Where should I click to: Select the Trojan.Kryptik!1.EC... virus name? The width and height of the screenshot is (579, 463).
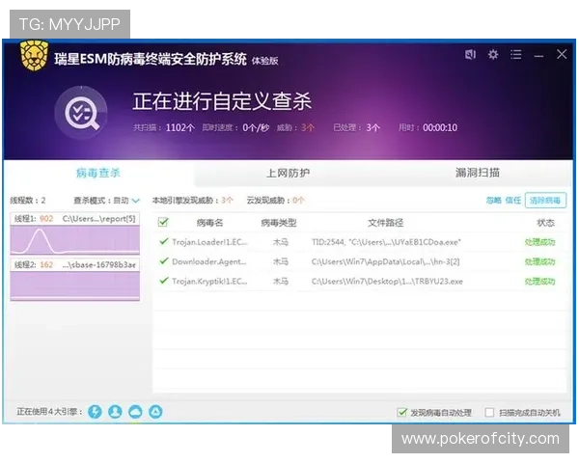(209, 282)
